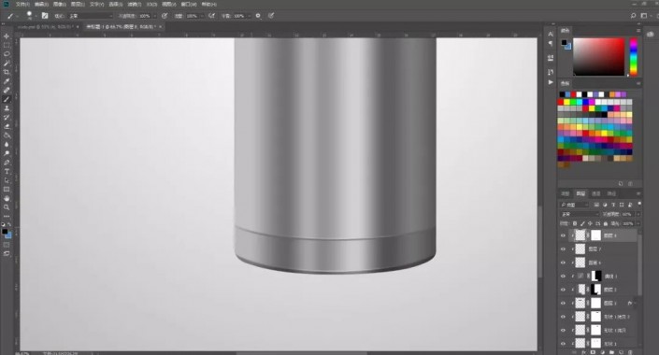Hide the 图层 1 layer
Image resolution: width=659 pixels, height=355 pixels.
[x=563, y=303]
